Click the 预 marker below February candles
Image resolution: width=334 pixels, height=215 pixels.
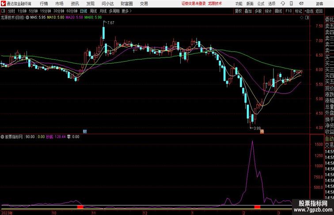262,132
